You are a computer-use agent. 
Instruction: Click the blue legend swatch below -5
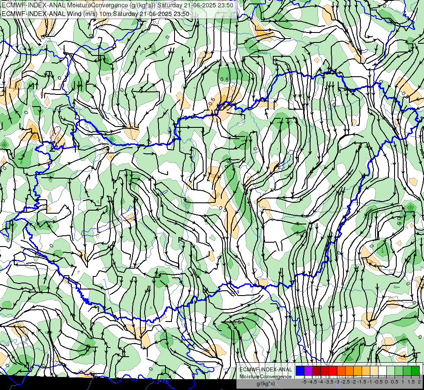point(300,371)
